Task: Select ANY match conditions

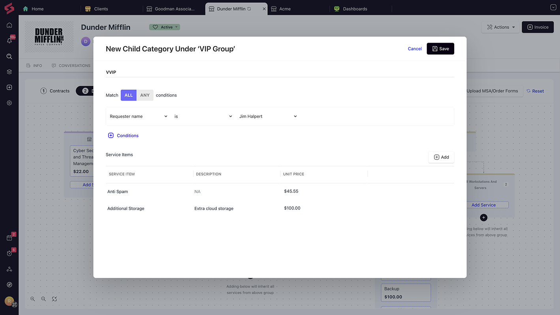Action: 145,95
